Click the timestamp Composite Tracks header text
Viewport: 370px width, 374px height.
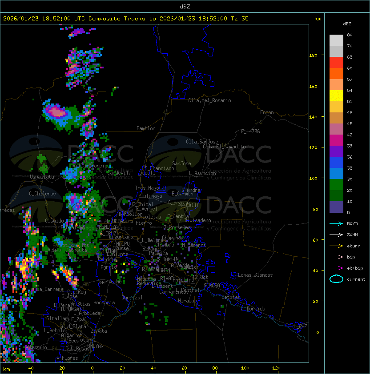[x=126, y=19]
